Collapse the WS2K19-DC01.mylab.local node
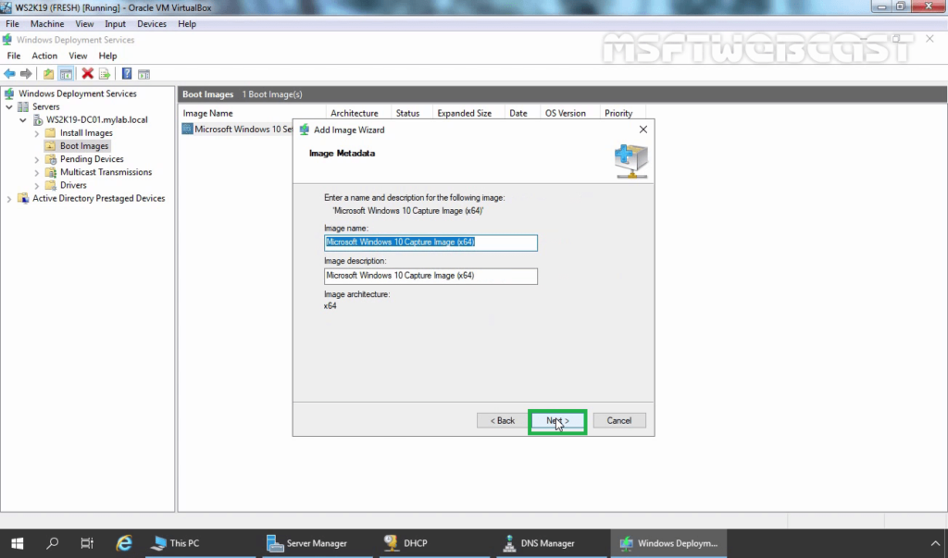Viewport: 948px width, 558px height. (x=23, y=119)
